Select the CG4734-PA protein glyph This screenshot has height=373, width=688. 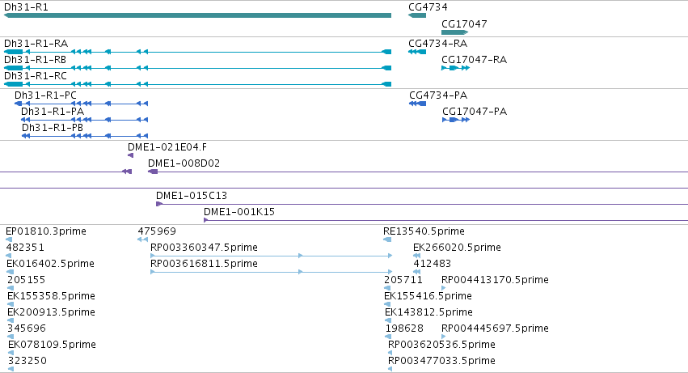point(417,104)
